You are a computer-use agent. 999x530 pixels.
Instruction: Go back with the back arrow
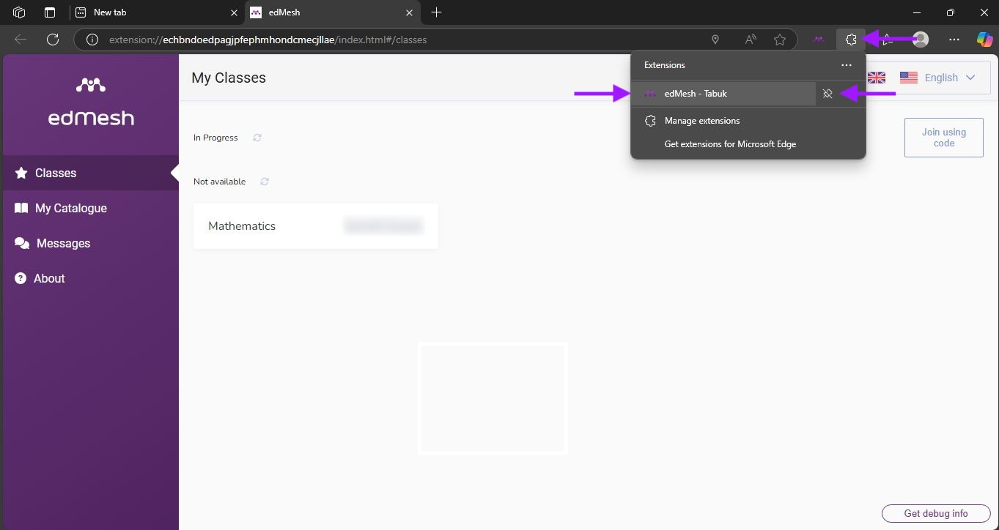click(x=21, y=40)
